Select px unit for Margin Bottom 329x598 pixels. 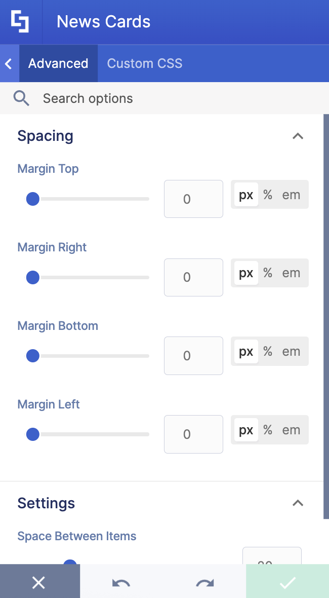[x=246, y=352]
